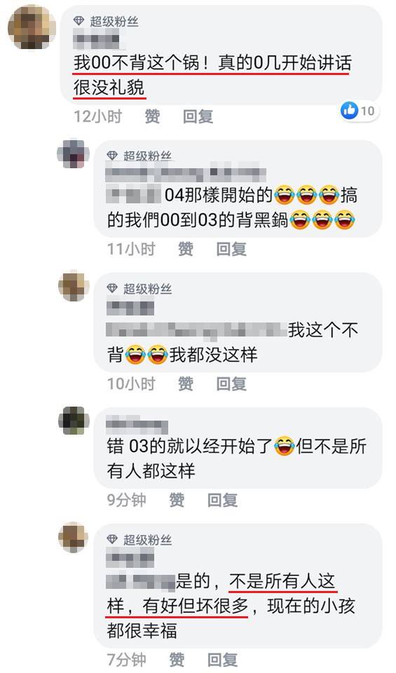Tap 赞 under the 7分钟 comment
Image resolution: width=396 pixels, height=673 pixels.
click(x=177, y=659)
